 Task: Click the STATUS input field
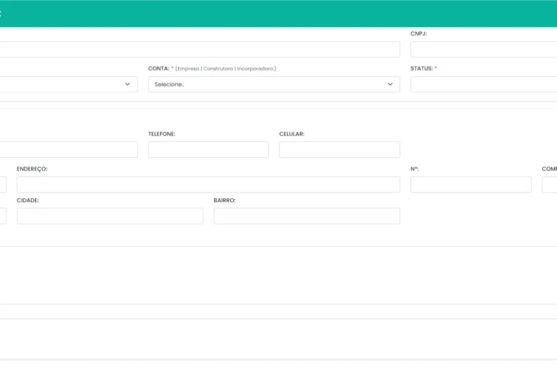pyautogui.click(x=483, y=84)
